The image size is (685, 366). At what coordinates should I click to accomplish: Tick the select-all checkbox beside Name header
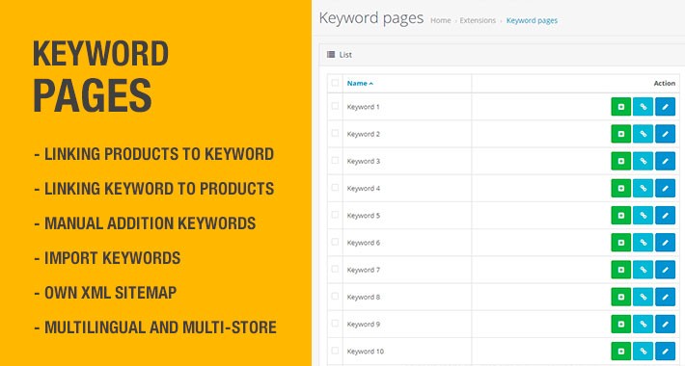point(335,83)
